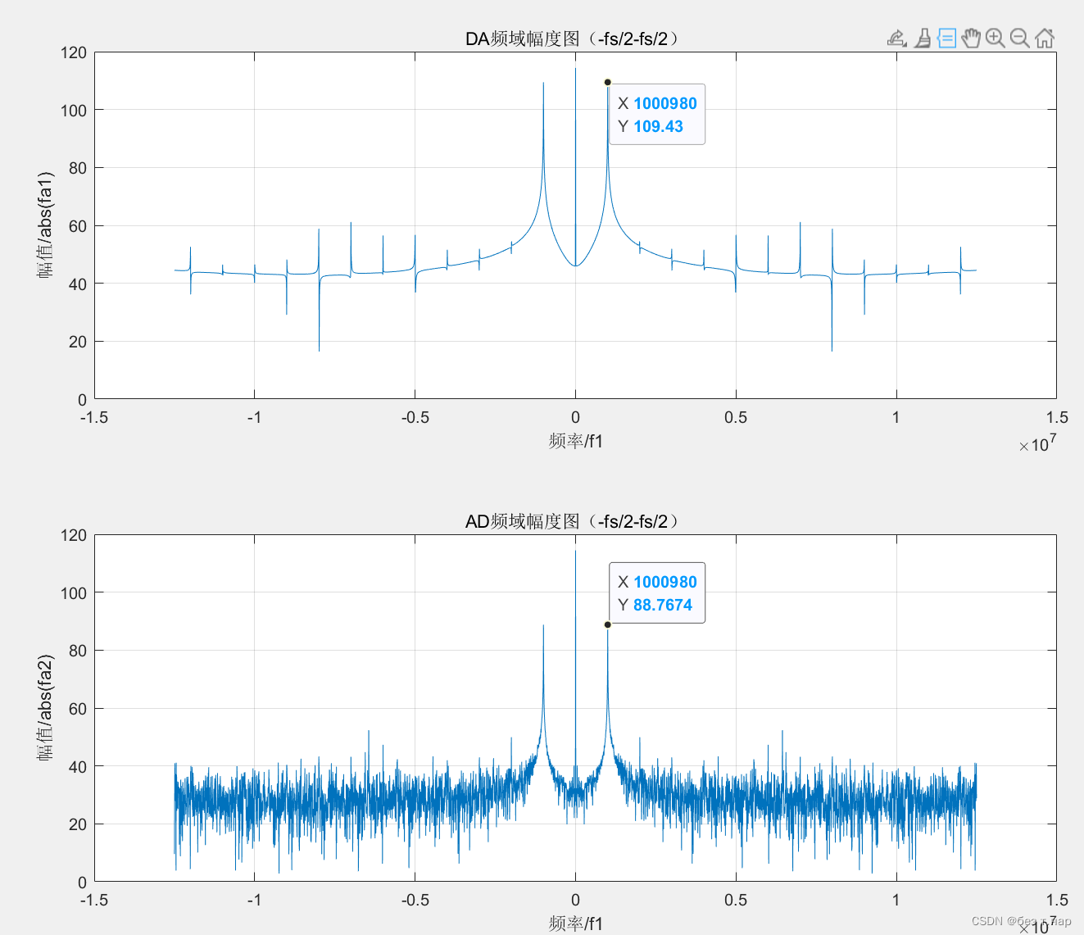Click x tick '1' on the AD plot
Image resolution: width=1084 pixels, height=935 pixels.
point(896,900)
